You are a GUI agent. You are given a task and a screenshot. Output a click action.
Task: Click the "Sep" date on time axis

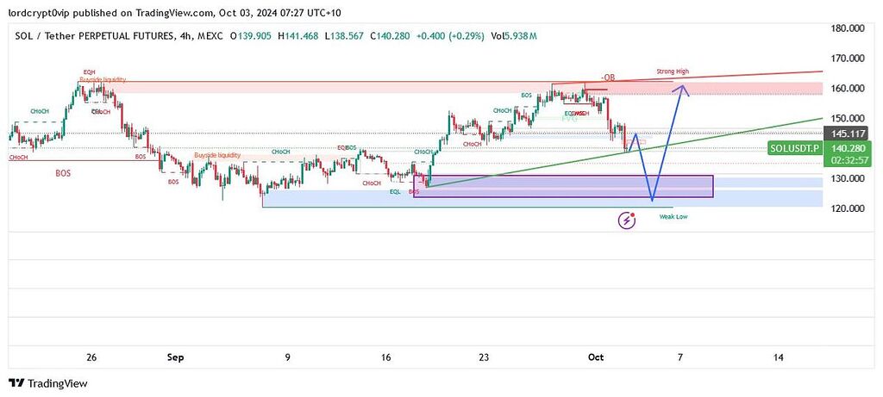176,357
